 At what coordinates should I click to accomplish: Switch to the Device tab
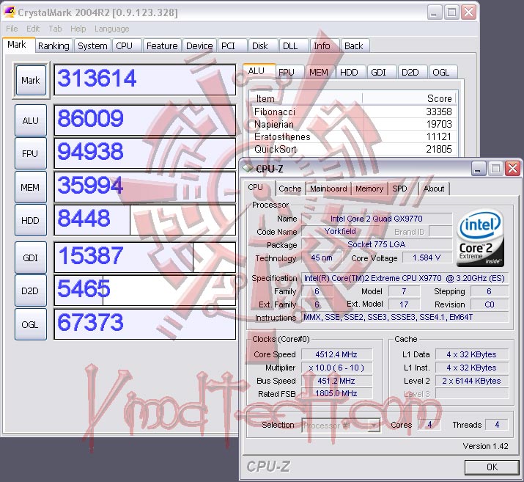[199, 45]
